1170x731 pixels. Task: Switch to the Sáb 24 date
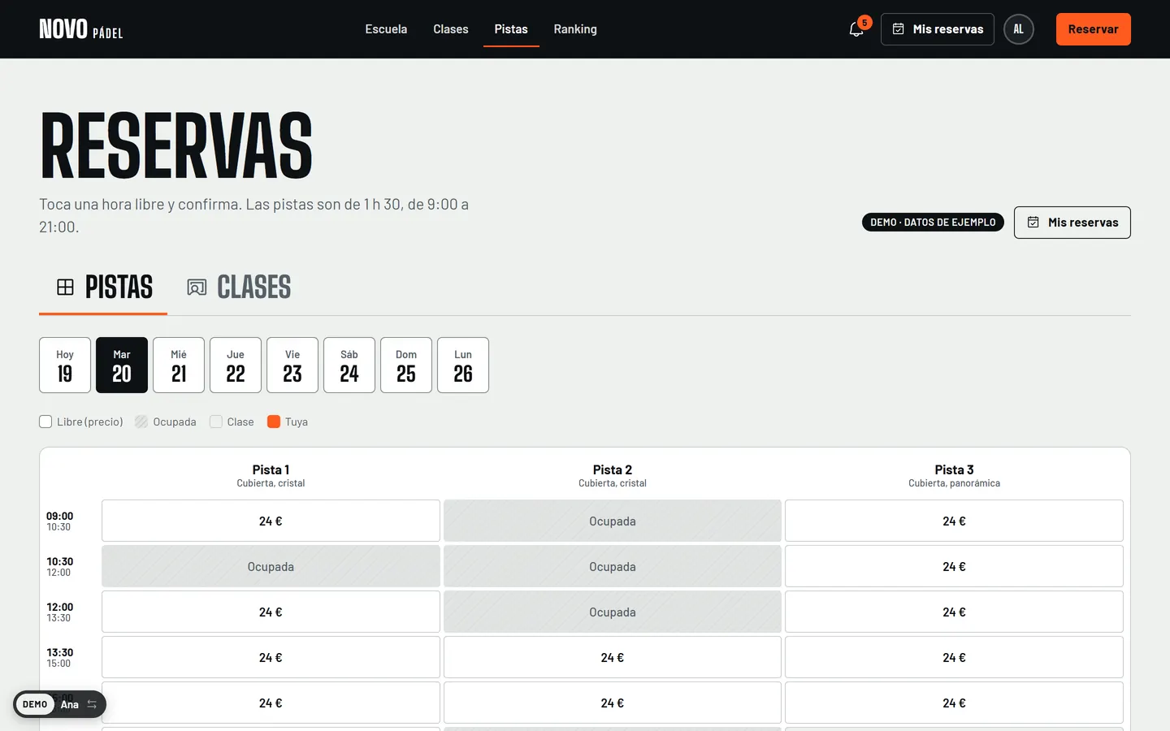coord(349,365)
